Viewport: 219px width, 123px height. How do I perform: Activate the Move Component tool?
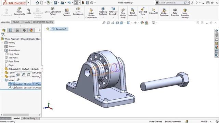(x=78, y=11)
